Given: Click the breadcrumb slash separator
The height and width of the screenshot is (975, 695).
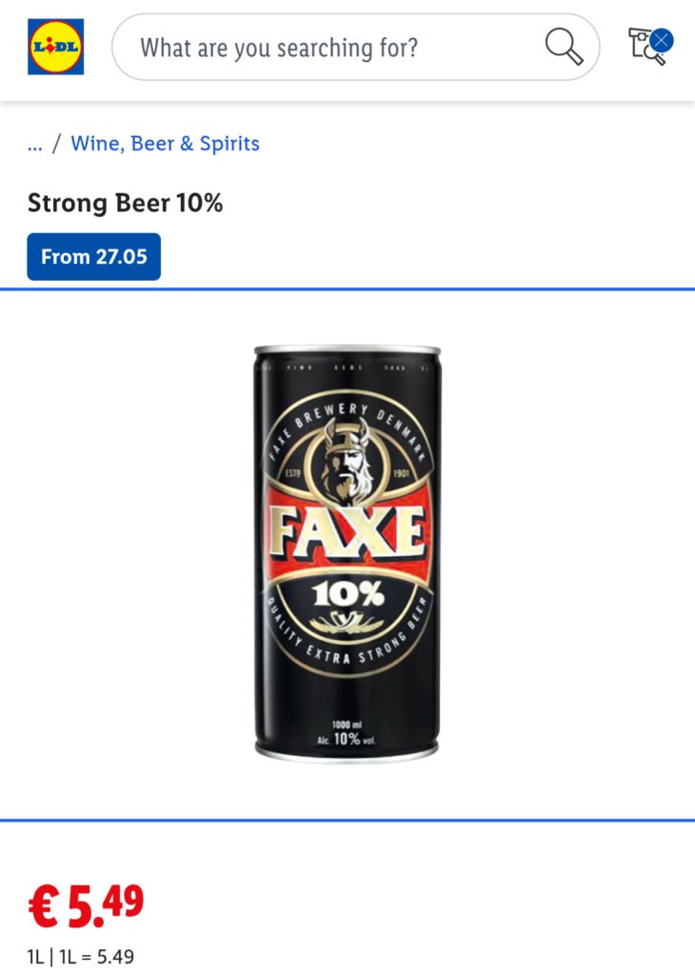Looking at the screenshot, I should [x=56, y=144].
